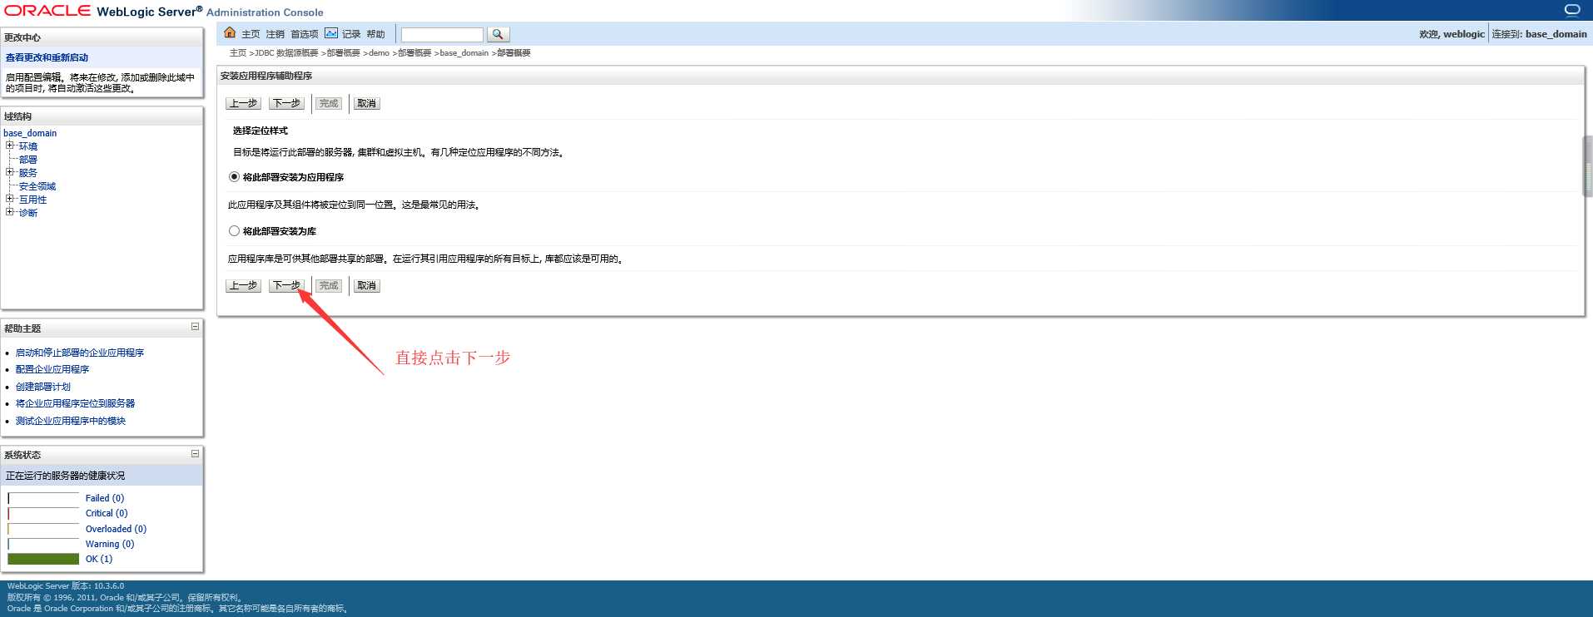Click breadcrumb 主页 link
1593x617 pixels.
[238, 52]
